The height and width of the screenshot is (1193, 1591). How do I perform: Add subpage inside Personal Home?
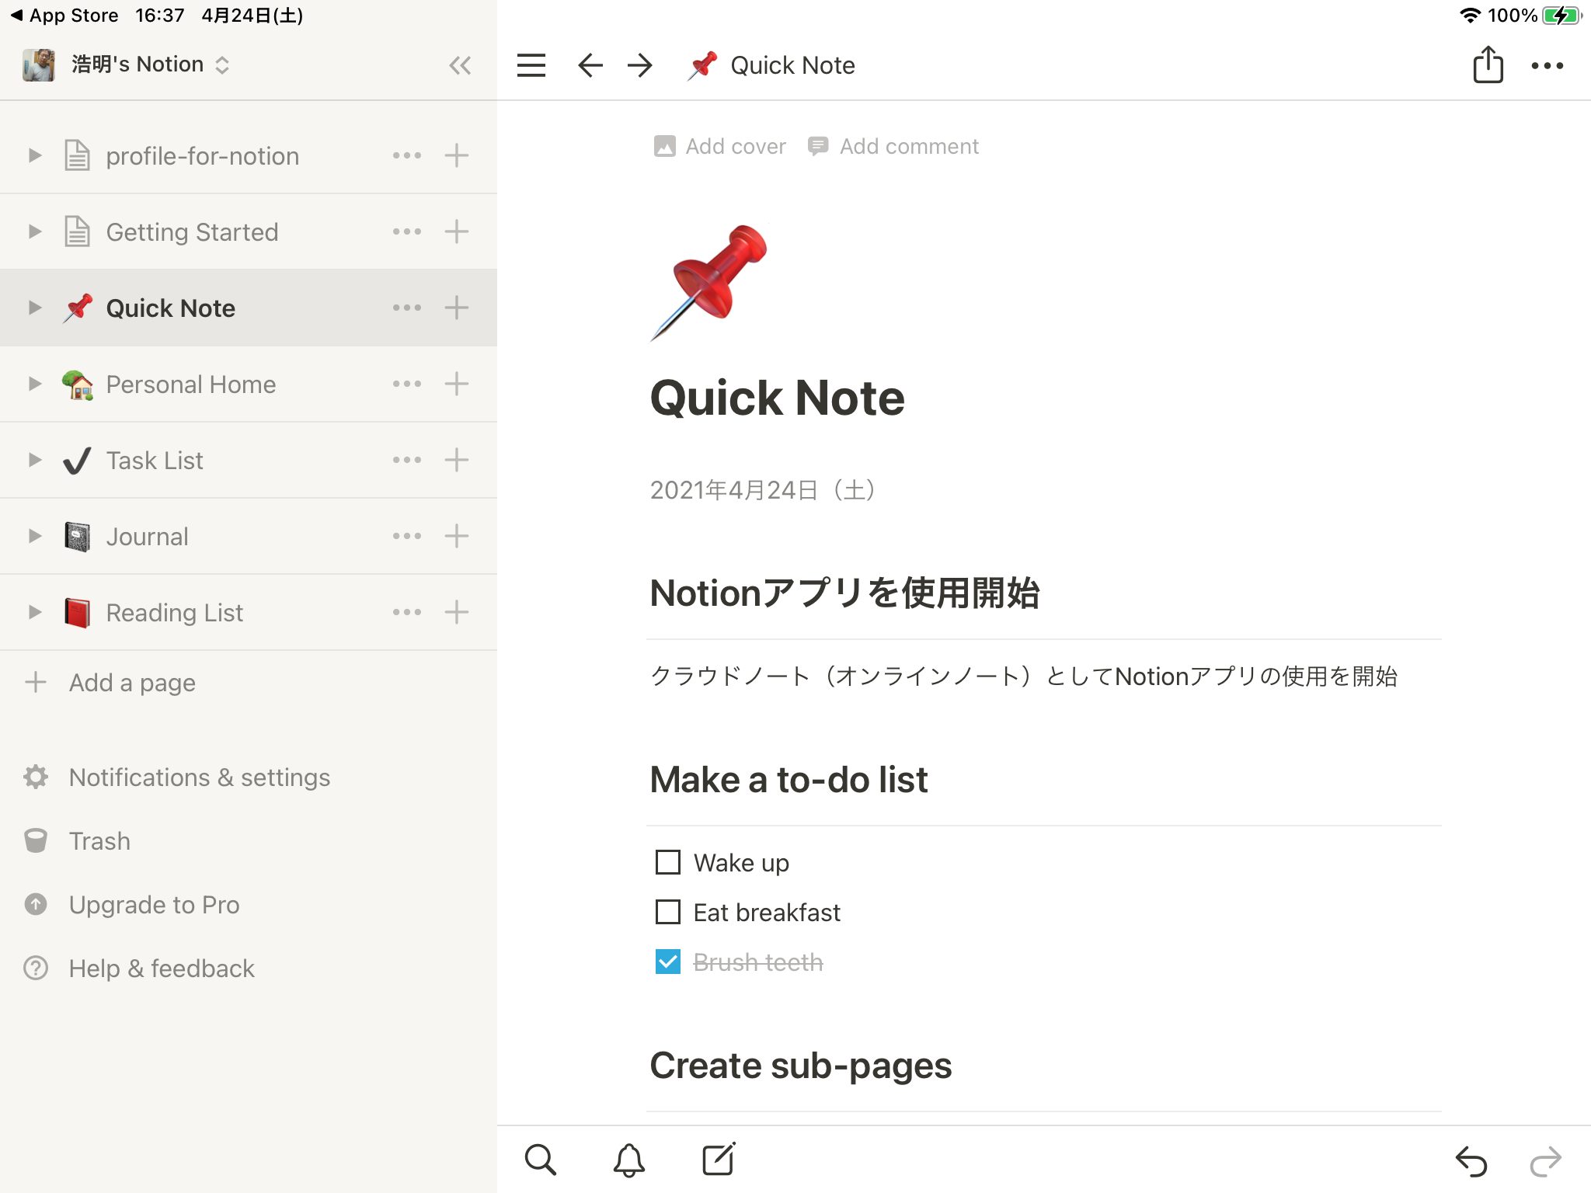click(x=457, y=384)
